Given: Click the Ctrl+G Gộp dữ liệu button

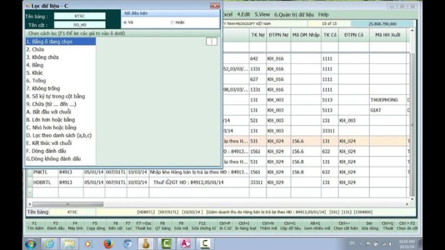Looking at the screenshot, I should (289, 226).
